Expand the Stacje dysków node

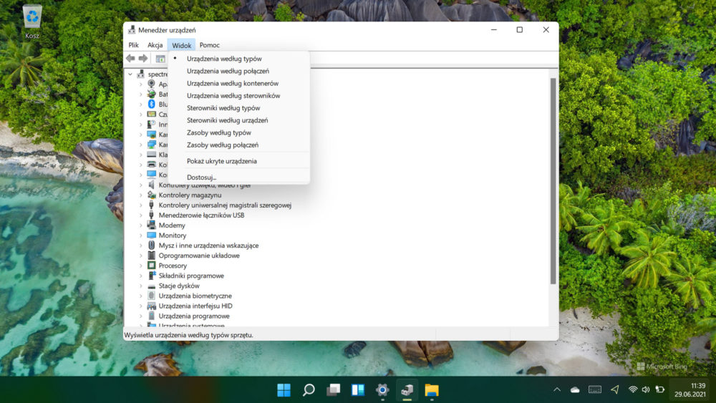pos(140,286)
